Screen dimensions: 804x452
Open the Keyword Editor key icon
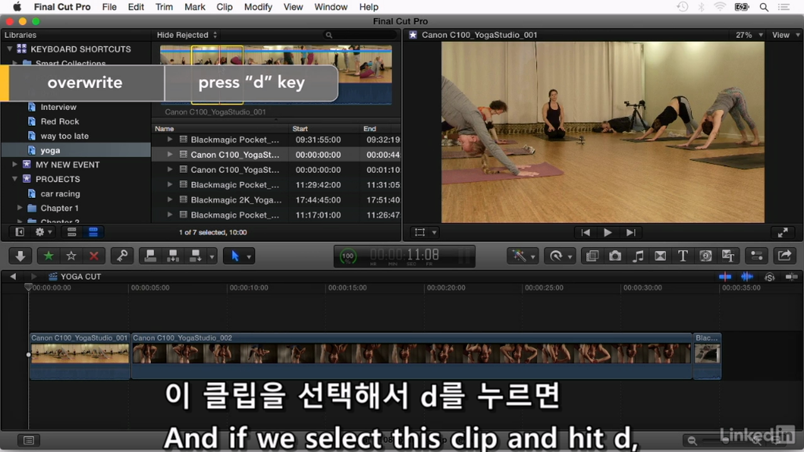(122, 256)
